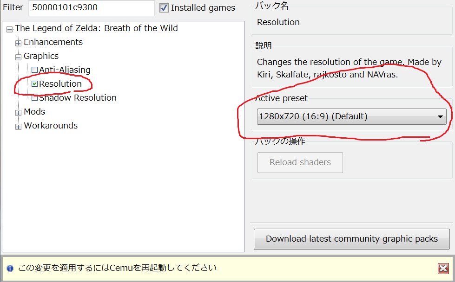Screen dimensions: 455x282
Task: Click Download latest community graphic packs
Action: pyautogui.click(x=352, y=239)
